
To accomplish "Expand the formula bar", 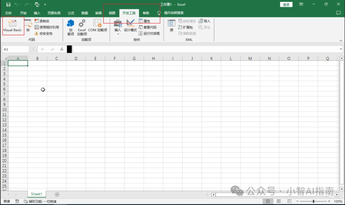I will [341, 49].
